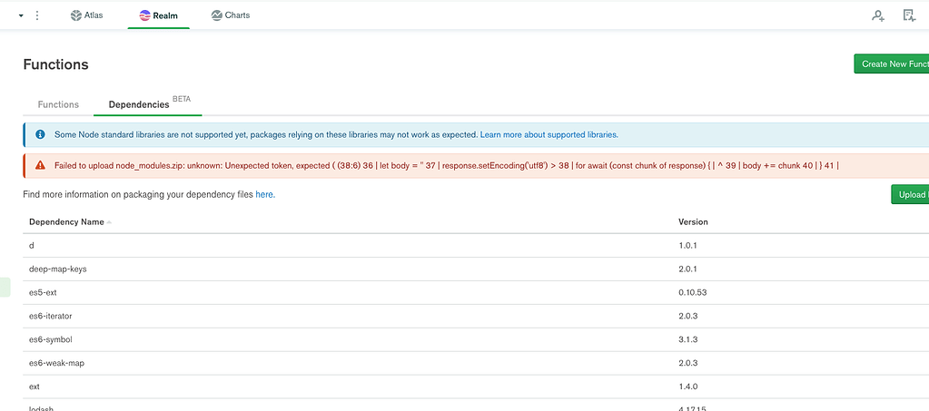This screenshot has width=929, height=411.
Task: Open the activity feed icon
Action: 909,15
